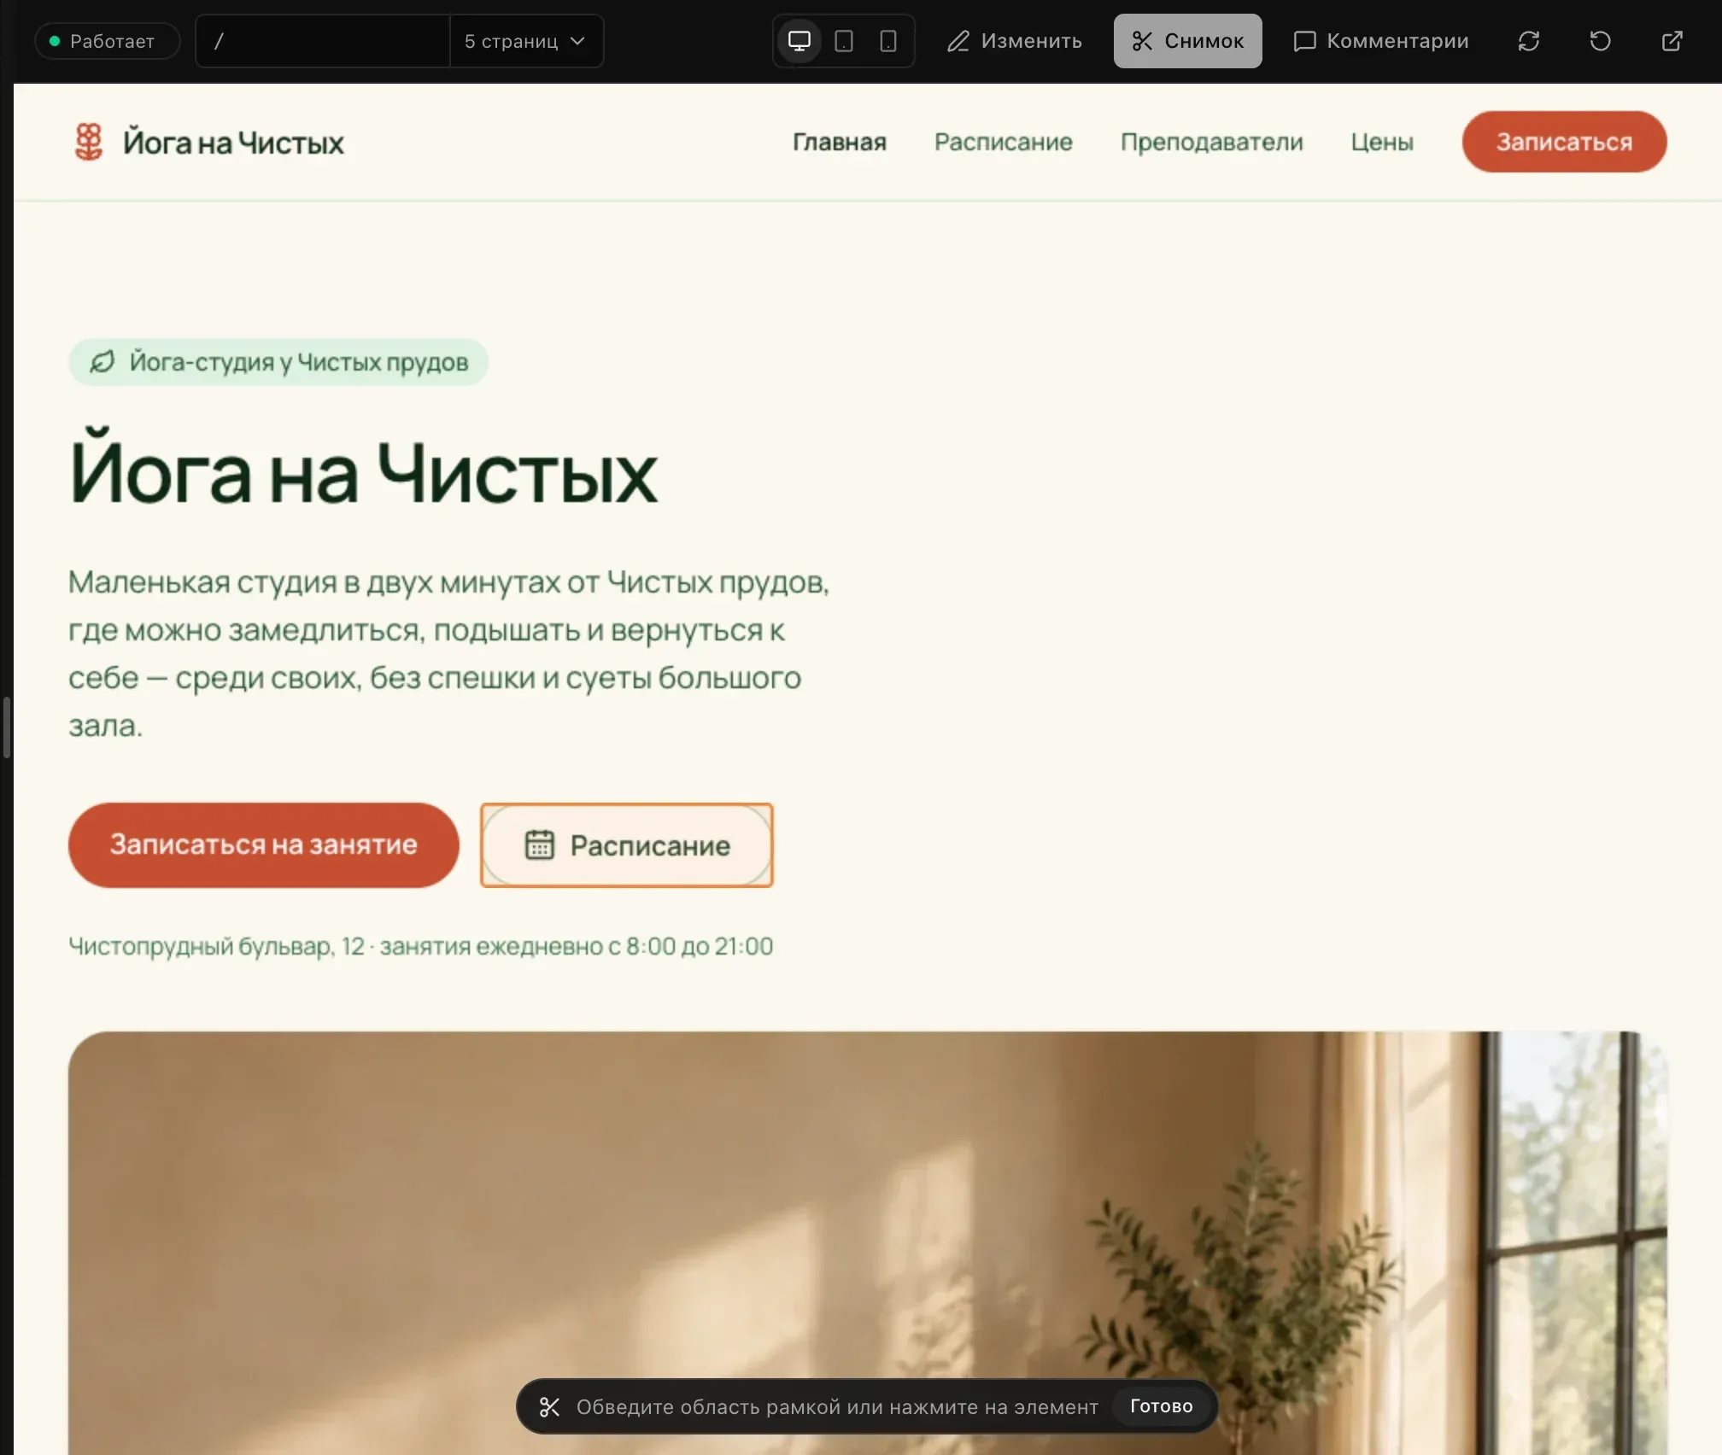Screen dimensions: 1722x1455
Task: Click the Работает status indicator
Action: coord(108,41)
